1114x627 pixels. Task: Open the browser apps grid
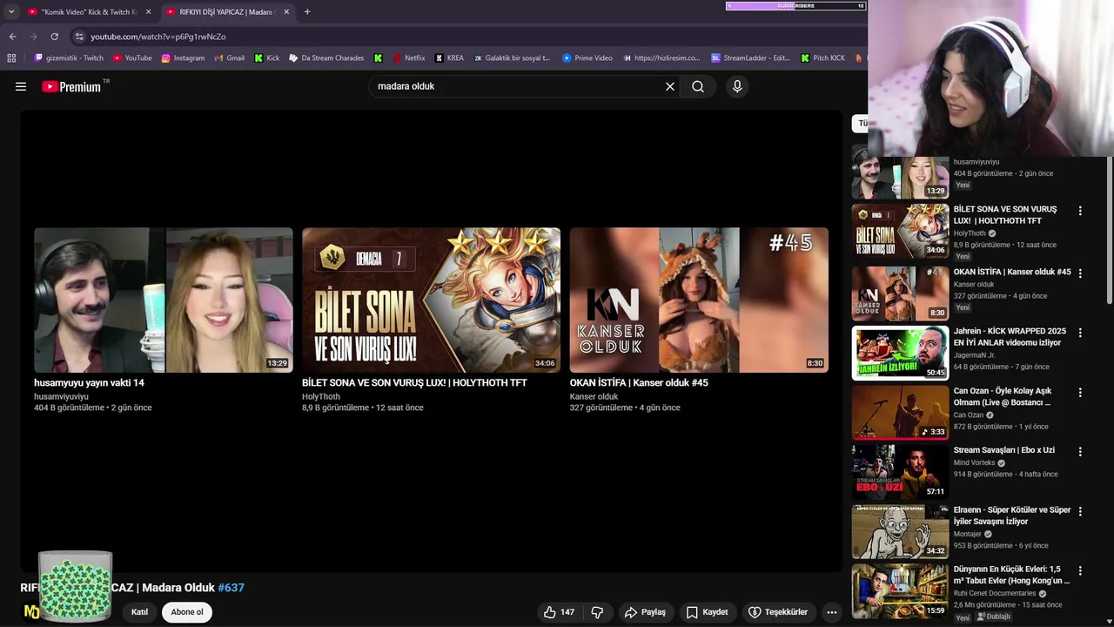pos(11,58)
